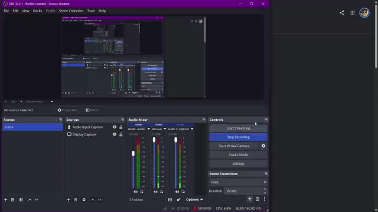Image resolution: width=378 pixels, height=212 pixels.
Task: Add a new source with plus icon
Action: point(69,200)
